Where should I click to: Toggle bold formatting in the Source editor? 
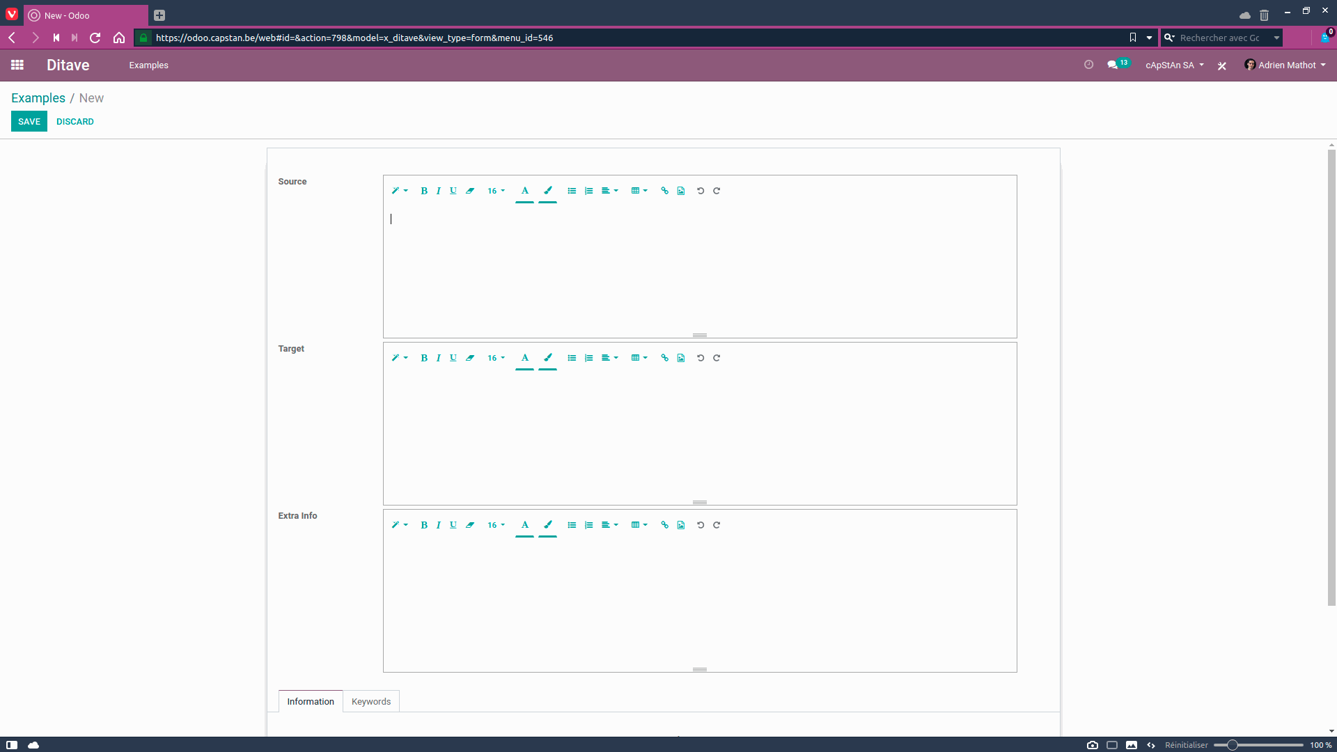(424, 191)
